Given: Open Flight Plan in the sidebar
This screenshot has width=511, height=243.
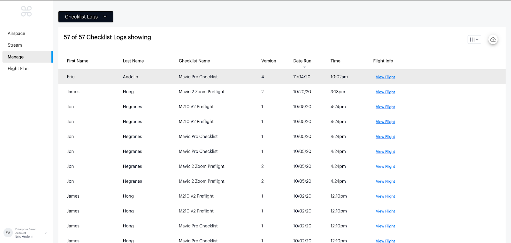Looking at the screenshot, I should (18, 68).
